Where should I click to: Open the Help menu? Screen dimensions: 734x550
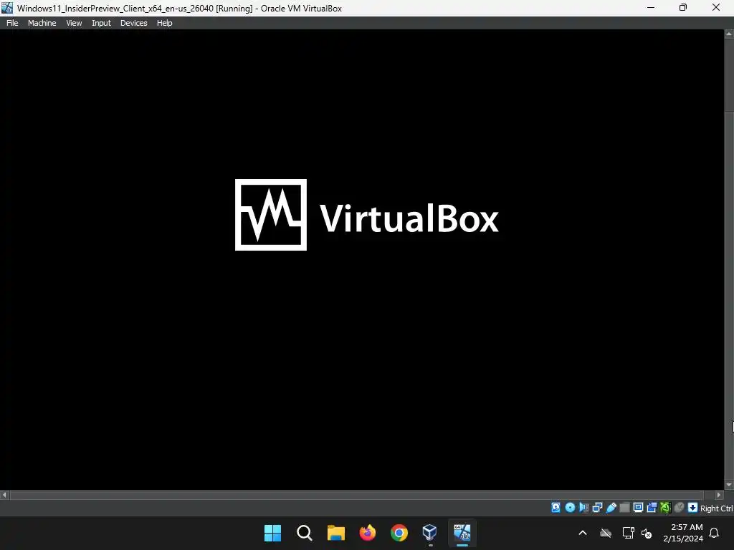click(x=164, y=23)
